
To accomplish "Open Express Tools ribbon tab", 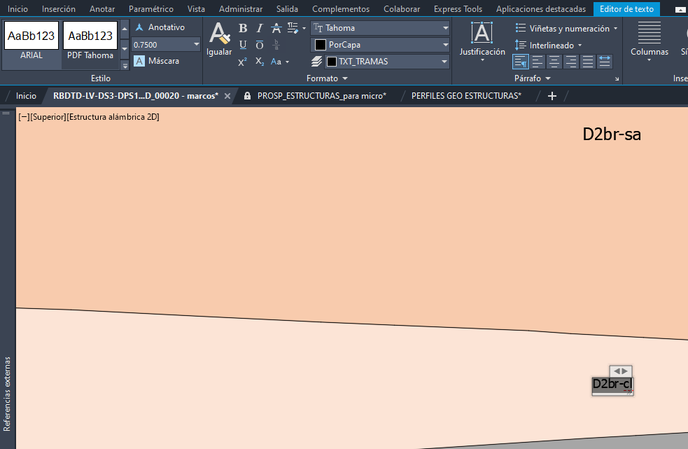I will coord(458,9).
